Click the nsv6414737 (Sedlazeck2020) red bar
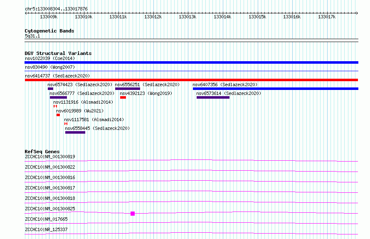370x239 pixels. point(191,80)
